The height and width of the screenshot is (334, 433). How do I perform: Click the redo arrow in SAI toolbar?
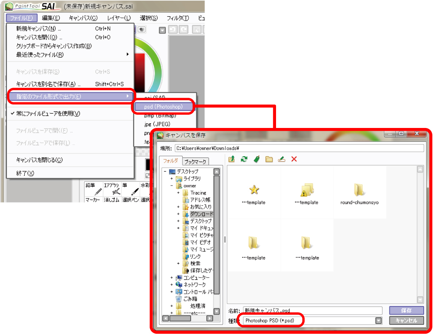point(183,29)
